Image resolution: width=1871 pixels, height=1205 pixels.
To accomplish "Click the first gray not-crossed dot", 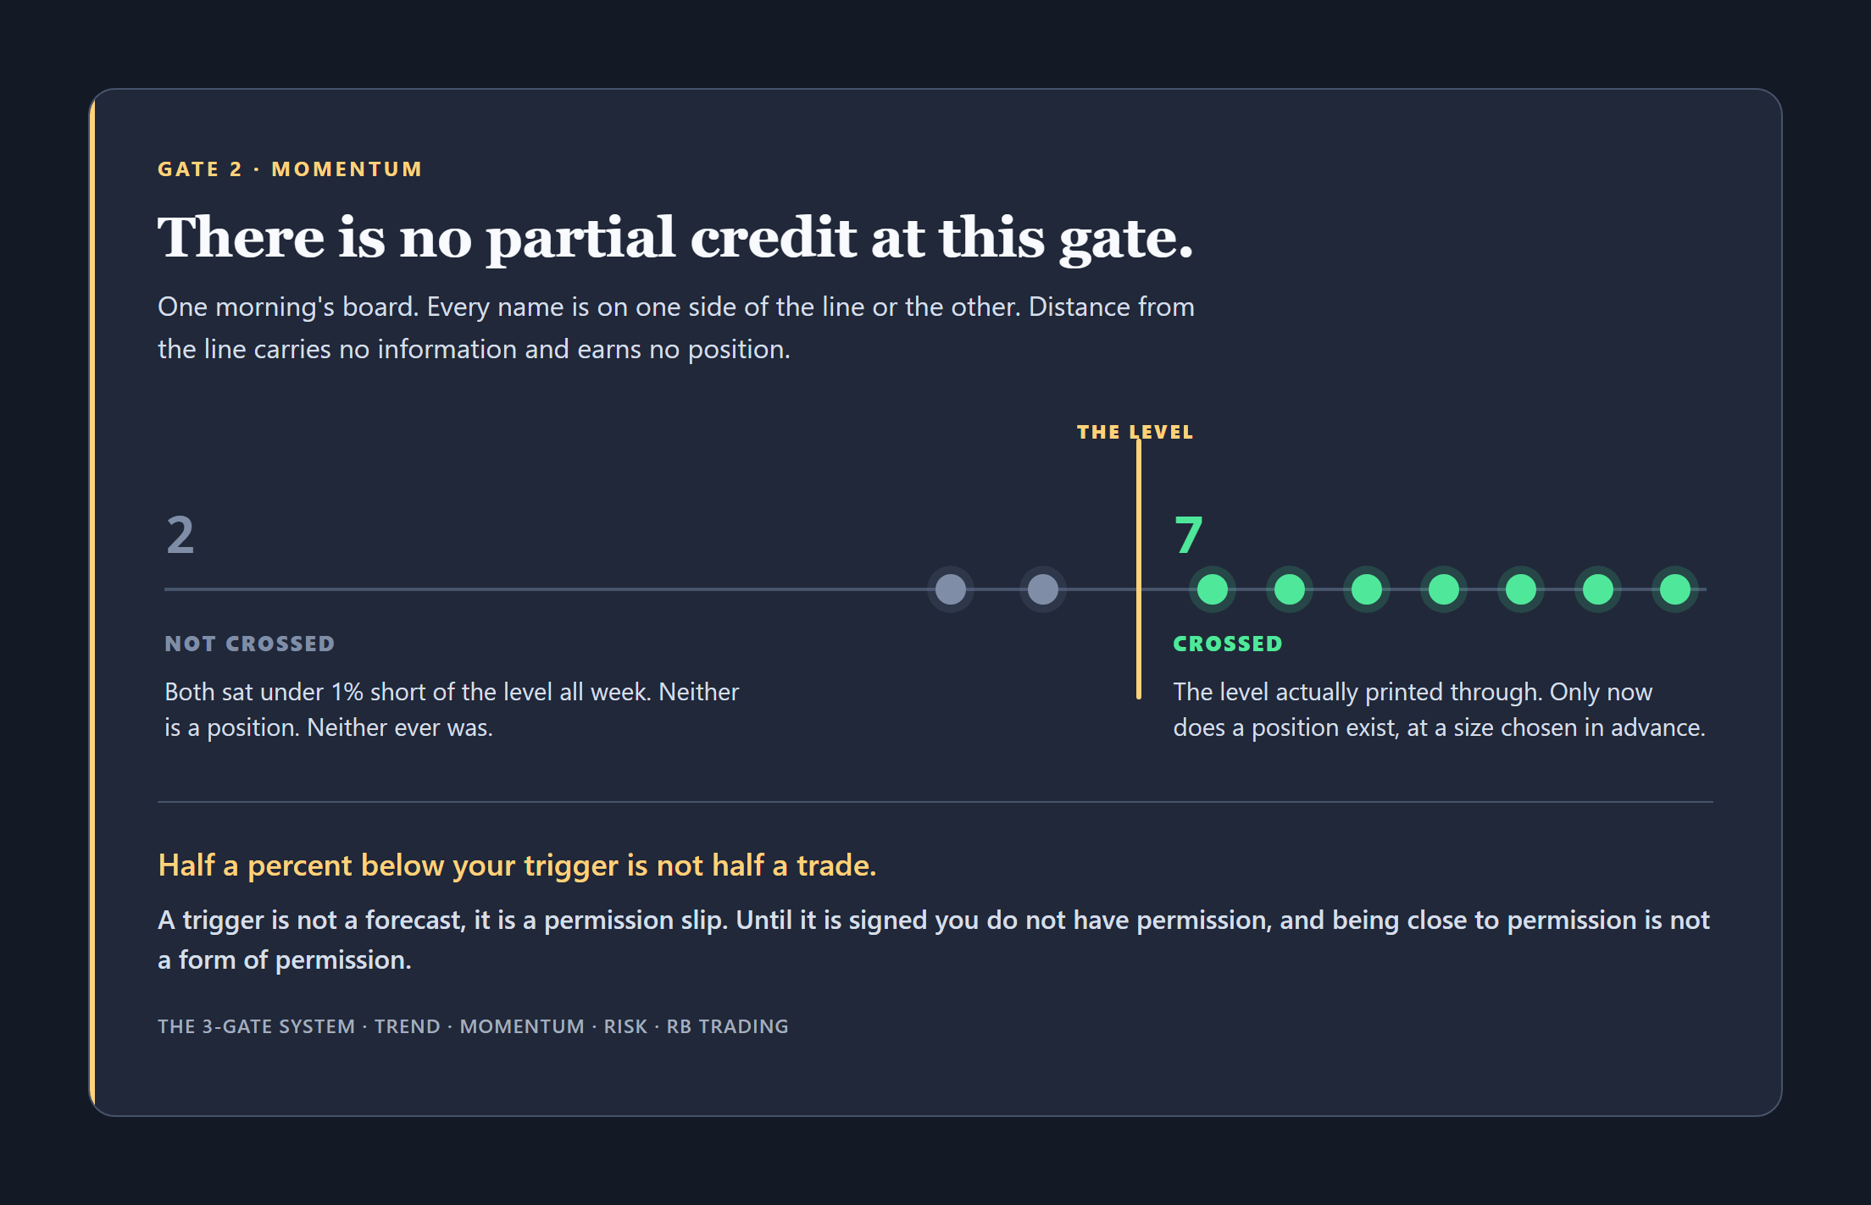I will click(951, 589).
